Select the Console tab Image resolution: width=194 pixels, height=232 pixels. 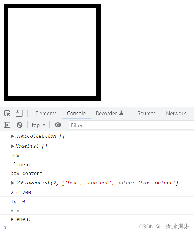pos(76,113)
